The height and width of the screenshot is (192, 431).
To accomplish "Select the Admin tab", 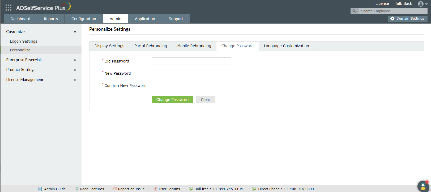I will pyautogui.click(x=116, y=19).
